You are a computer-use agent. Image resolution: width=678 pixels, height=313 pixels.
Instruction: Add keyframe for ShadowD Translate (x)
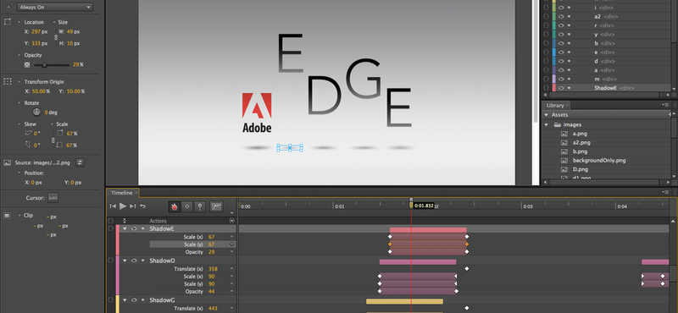pyautogui.click(x=231, y=269)
